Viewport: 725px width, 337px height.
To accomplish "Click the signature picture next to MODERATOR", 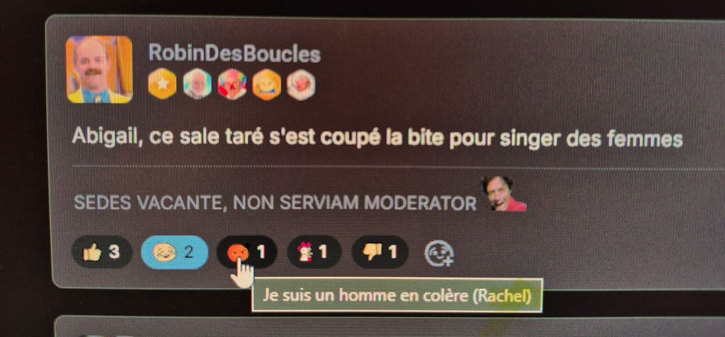I will pyautogui.click(x=503, y=194).
